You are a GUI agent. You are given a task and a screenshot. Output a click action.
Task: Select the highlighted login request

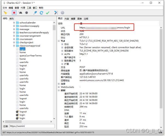[x=22, y=49]
